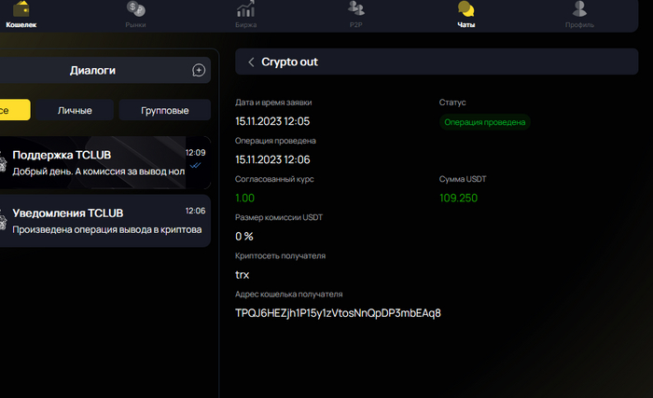Click the read checkmarks on Поддержка TCLUB
Image resolution: width=653 pixels, height=398 pixels.
point(195,165)
